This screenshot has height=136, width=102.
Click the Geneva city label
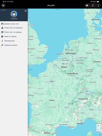70,104
